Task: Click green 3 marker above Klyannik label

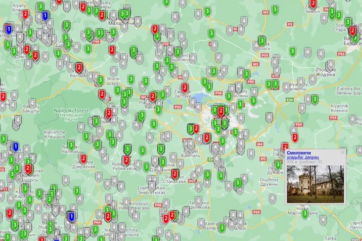Action: (315, 99)
